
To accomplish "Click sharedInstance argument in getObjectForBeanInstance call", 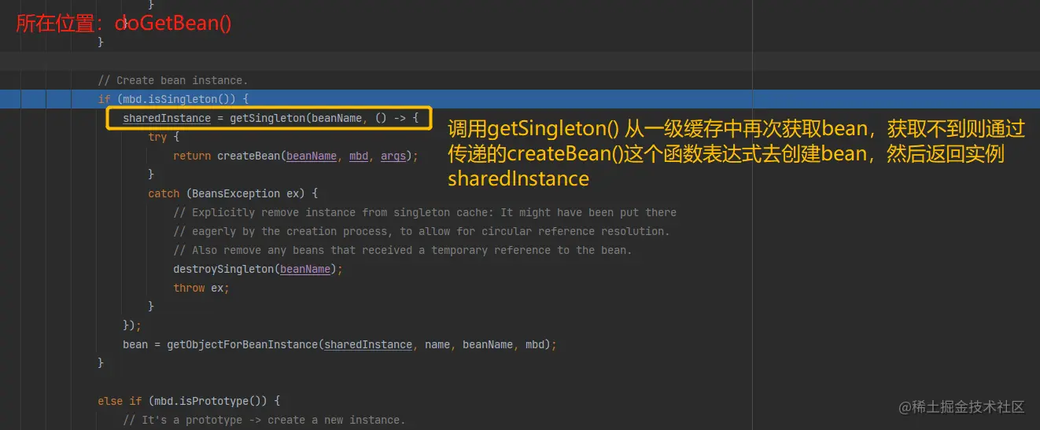I will pyautogui.click(x=368, y=344).
